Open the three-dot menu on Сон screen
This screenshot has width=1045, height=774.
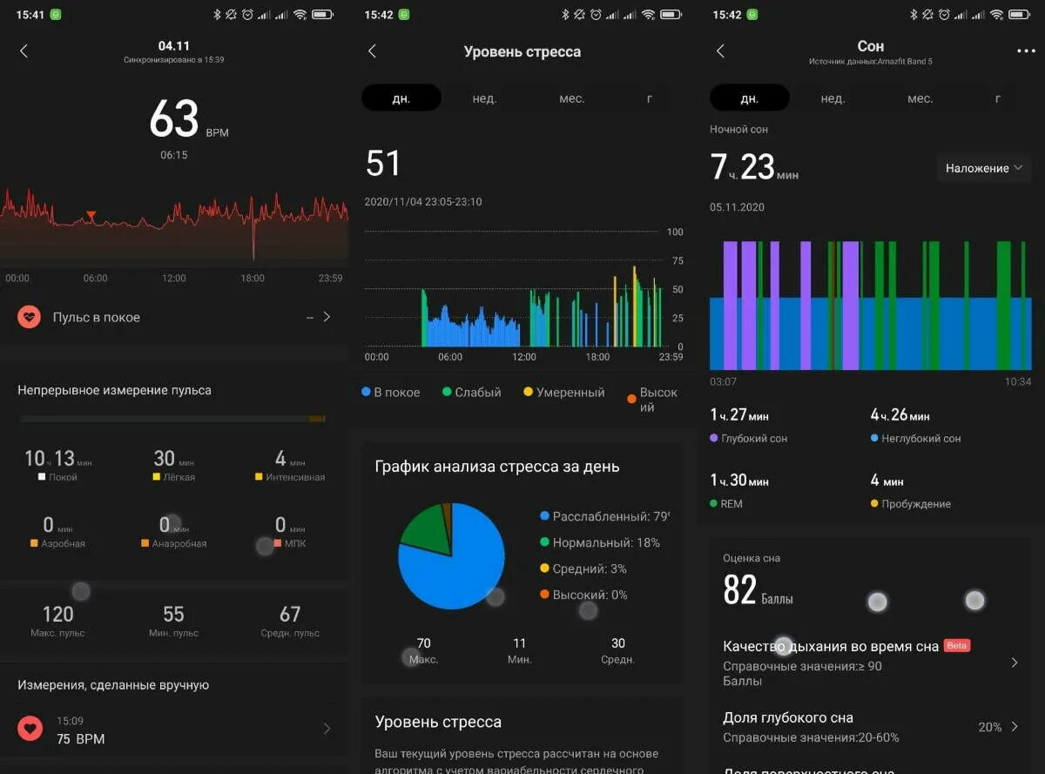coord(1026,51)
